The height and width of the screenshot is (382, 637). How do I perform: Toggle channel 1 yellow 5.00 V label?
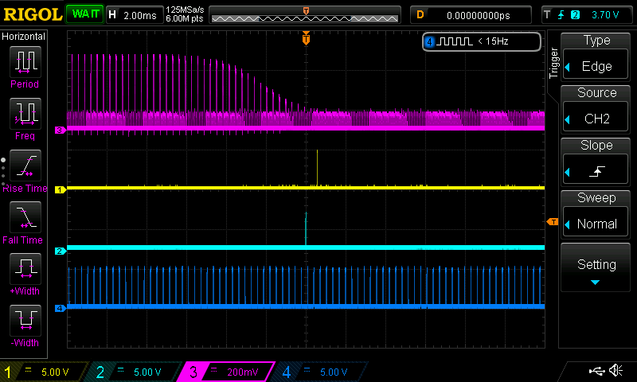[44, 372]
